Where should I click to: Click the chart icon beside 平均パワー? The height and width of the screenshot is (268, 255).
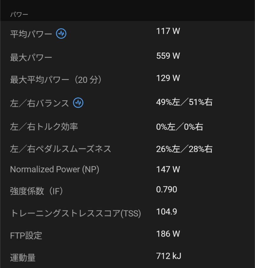point(61,34)
